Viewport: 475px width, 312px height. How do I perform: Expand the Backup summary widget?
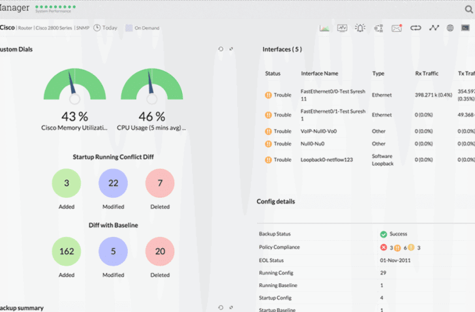point(231,307)
